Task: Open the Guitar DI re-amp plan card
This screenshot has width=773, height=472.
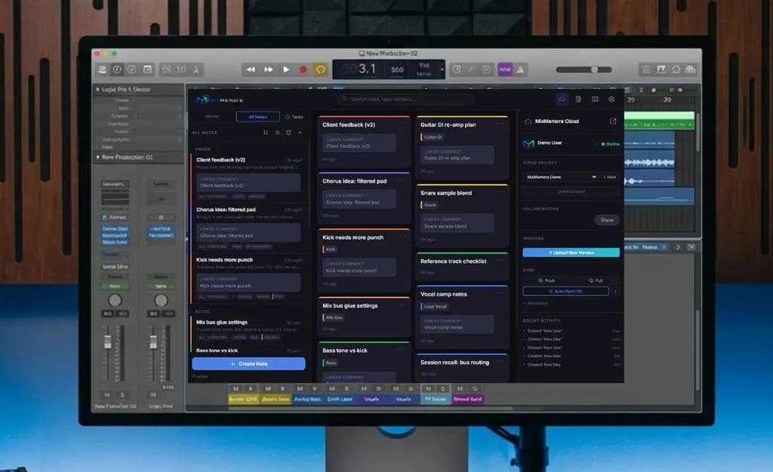Action: [x=462, y=147]
